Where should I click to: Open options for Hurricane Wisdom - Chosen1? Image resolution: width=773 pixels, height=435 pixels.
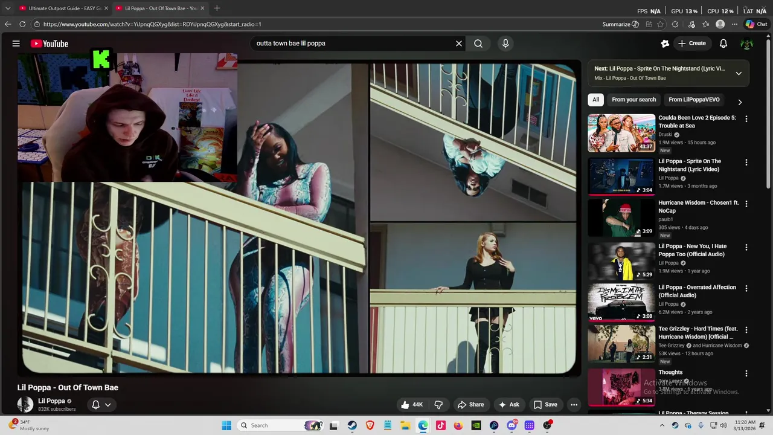pyautogui.click(x=746, y=204)
